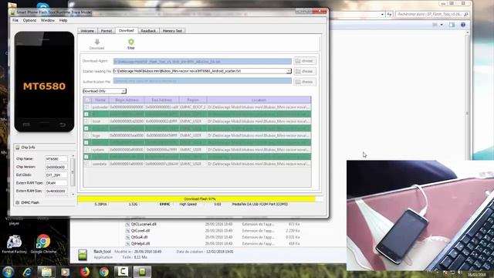This screenshot has height=278, width=494.
Task: Open the Help menu
Action: click(63, 20)
